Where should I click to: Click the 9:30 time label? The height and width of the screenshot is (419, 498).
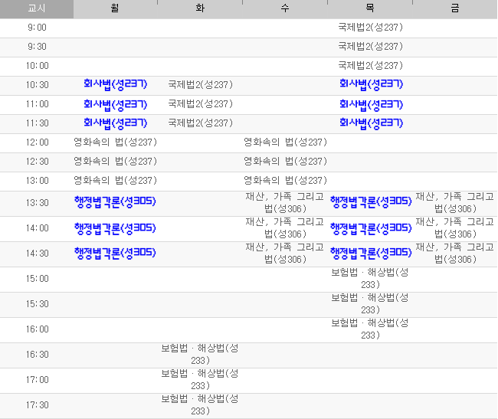point(38,47)
